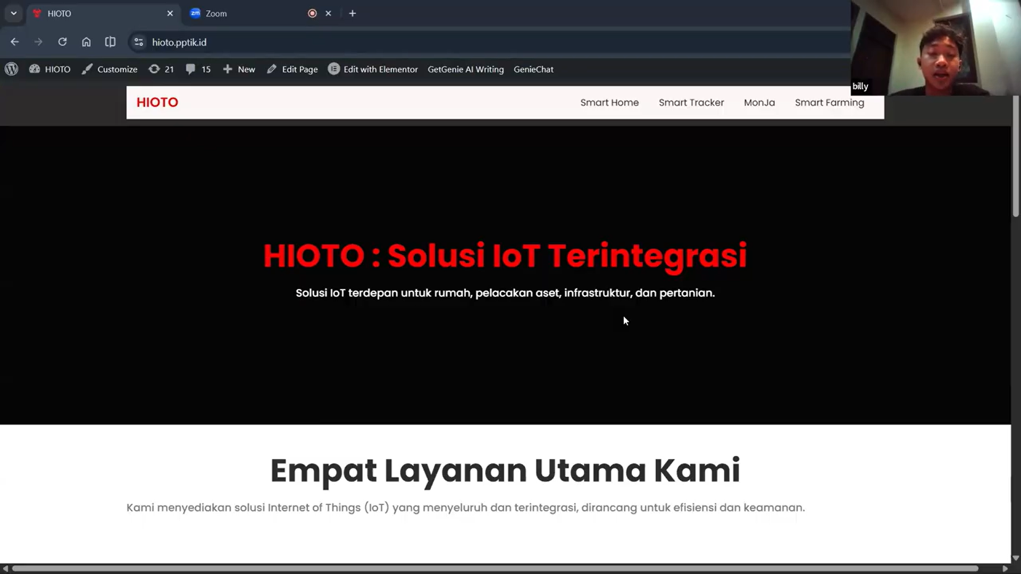Reload the current page
The height and width of the screenshot is (574, 1021).
point(62,42)
